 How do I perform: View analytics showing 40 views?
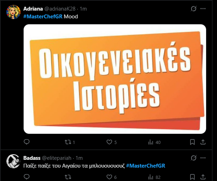point(154,142)
